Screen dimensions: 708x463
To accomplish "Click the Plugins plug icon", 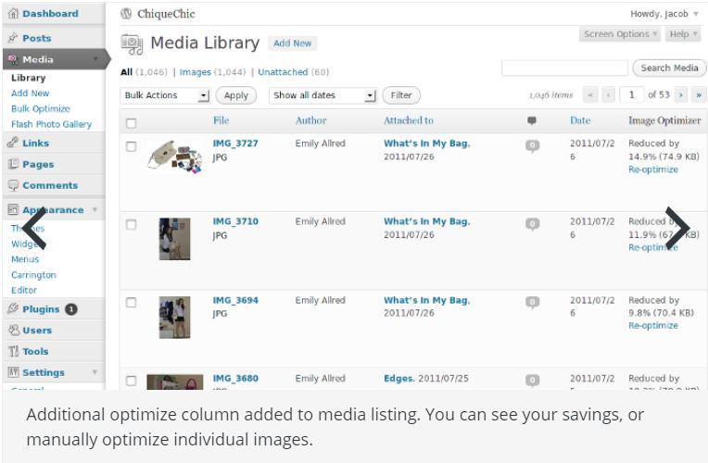I will (x=13, y=309).
